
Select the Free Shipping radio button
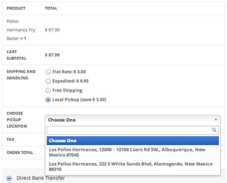click(48, 91)
